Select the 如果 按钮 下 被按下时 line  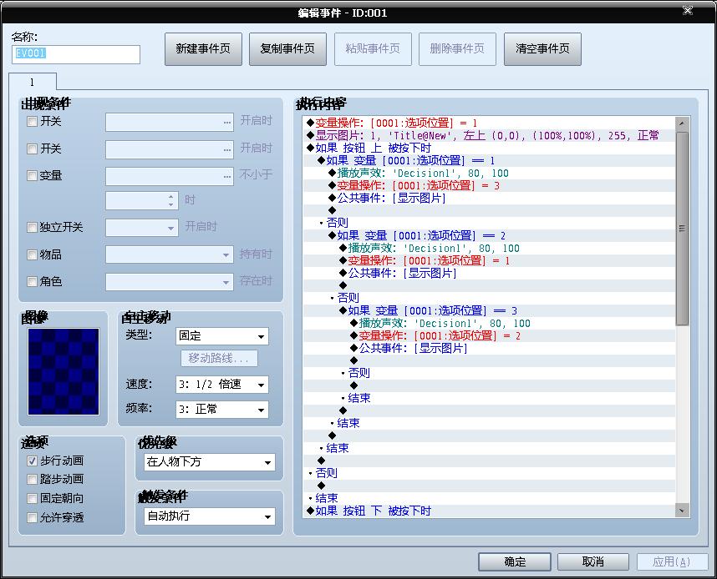tap(489, 511)
